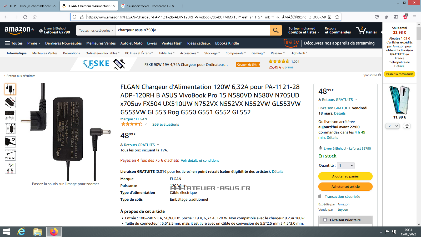
Task: Click the Ajouter au panier button
Action: coord(345,176)
